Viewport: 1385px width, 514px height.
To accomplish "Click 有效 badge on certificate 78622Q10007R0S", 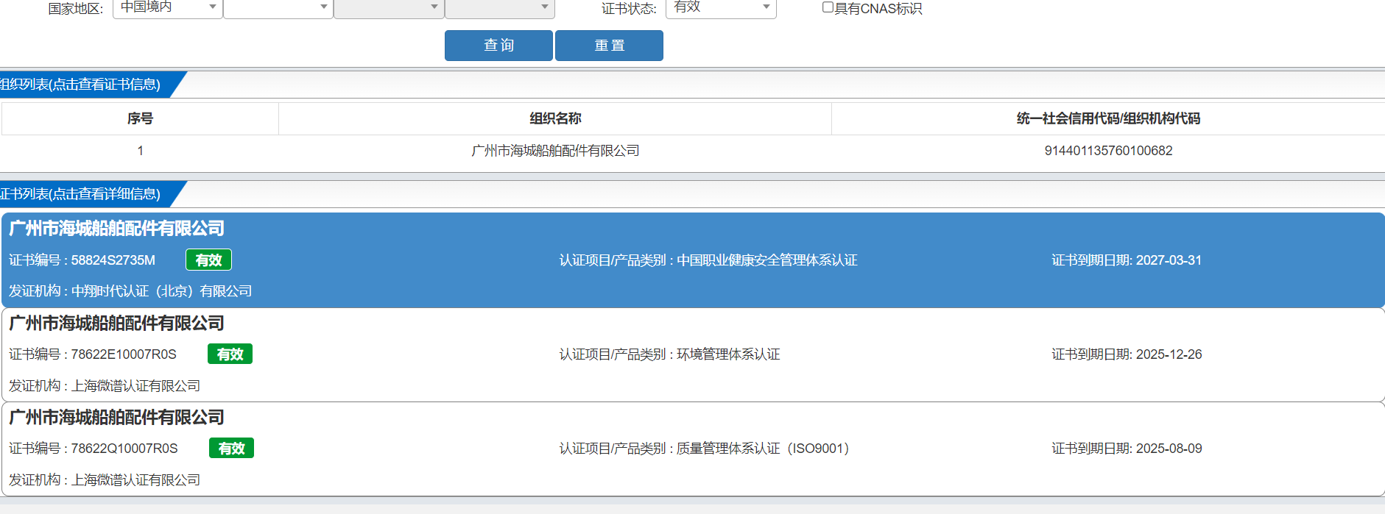I will (231, 448).
